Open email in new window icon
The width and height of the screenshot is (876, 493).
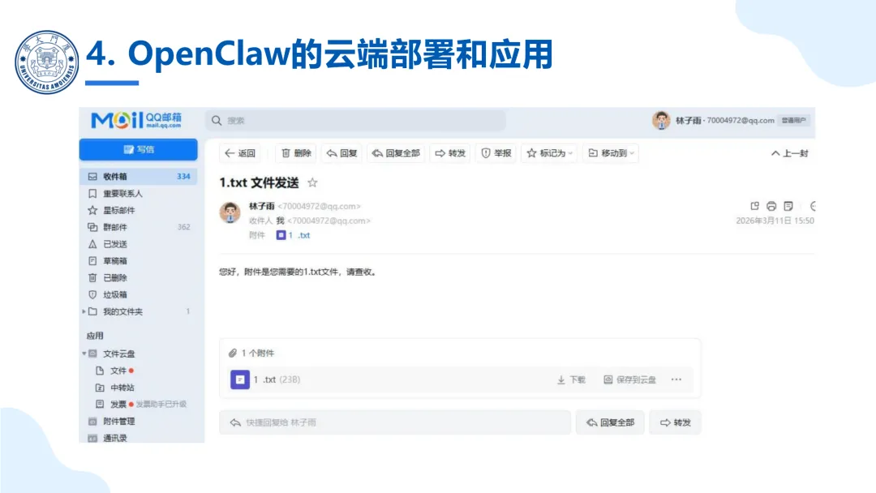(755, 206)
